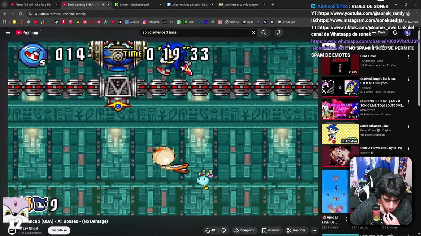Start voice search with microphone icon

(x=279, y=32)
